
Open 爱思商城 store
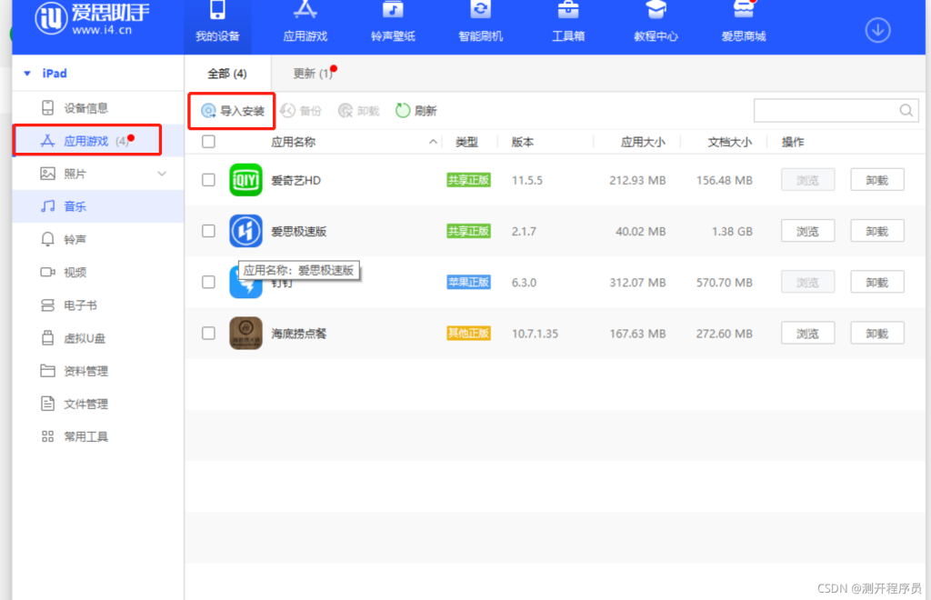[x=744, y=24]
